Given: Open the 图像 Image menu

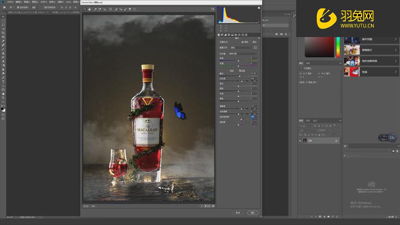Looking at the screenshot, I should 27,2.
